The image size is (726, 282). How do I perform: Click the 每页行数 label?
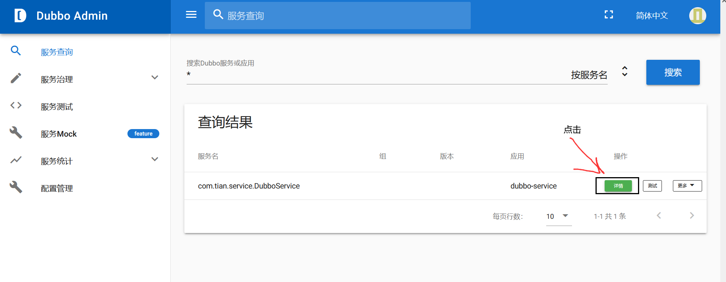coord(508,216)
